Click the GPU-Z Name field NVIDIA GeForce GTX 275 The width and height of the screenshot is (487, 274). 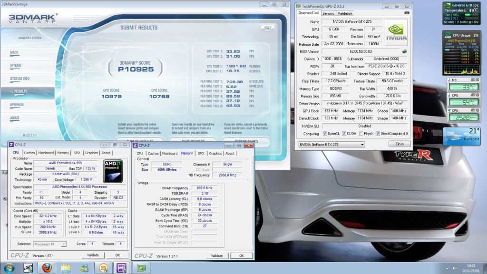352,22
